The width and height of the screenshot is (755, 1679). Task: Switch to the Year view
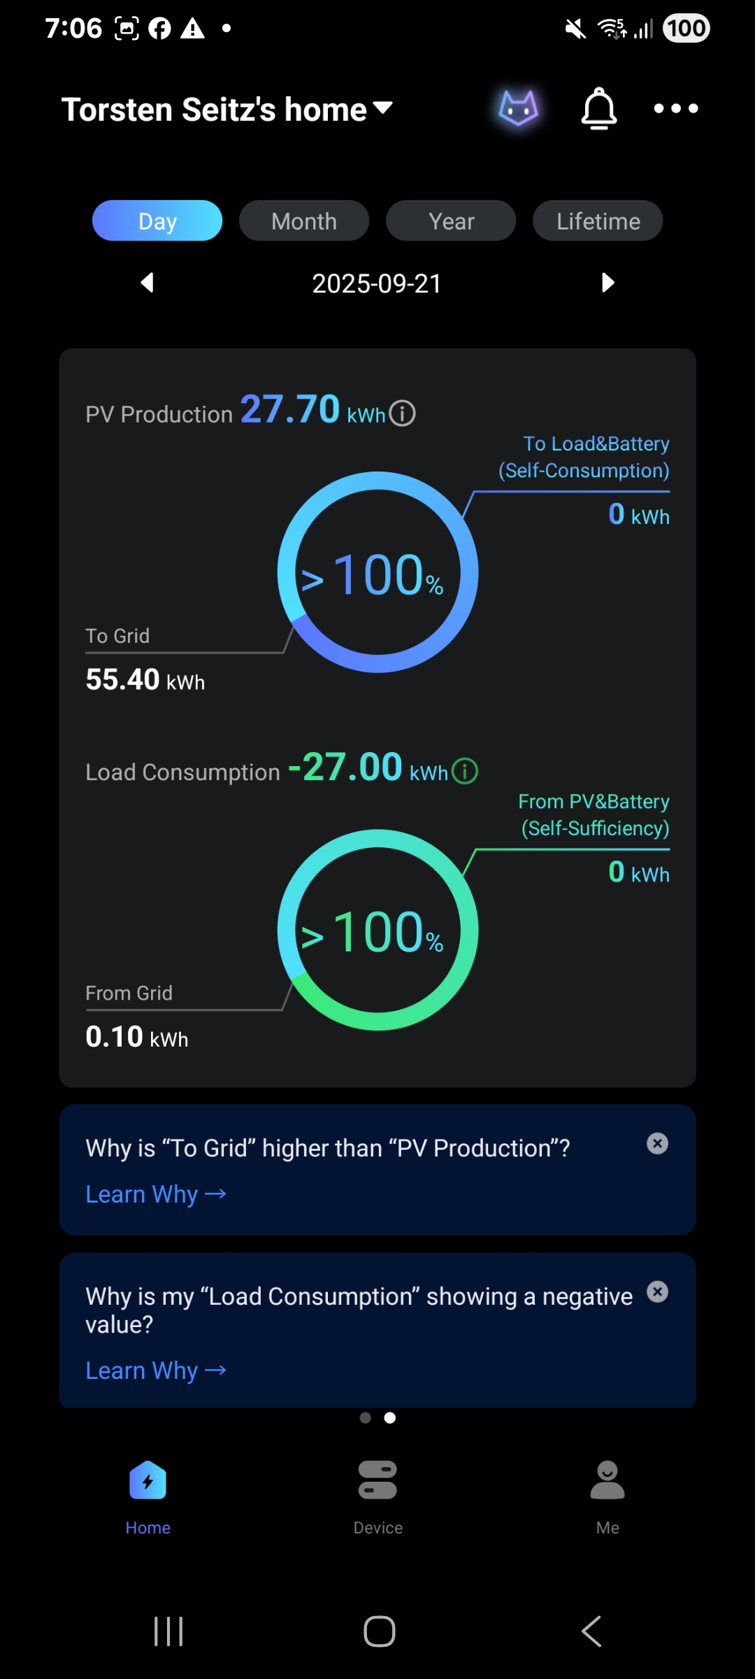pyautogui.click(x=451, y=221)
